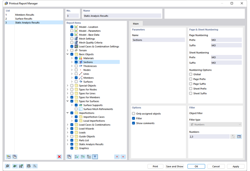Screen dimensions: 250x171
Task: Click the Lines icon in tree
Action: pos(81,74)
